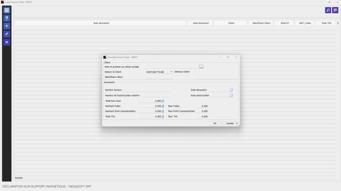The height and width of the screenshot is (191, 341).
Task: Add a new invoice with the plus icon
Action: pos(7,26)
